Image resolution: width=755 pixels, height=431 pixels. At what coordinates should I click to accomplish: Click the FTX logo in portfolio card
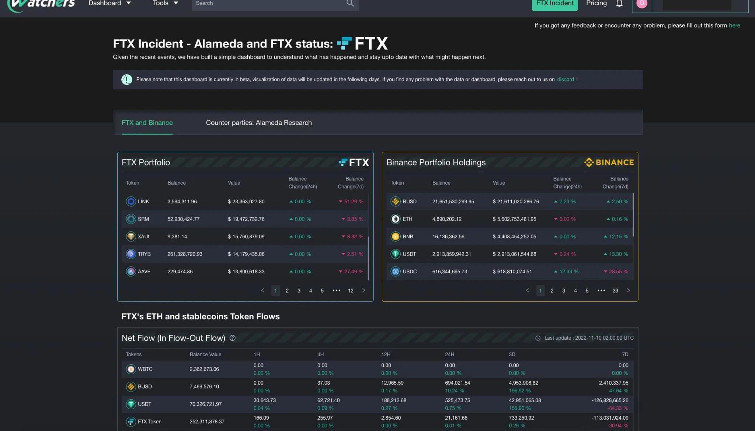point(354,162)
